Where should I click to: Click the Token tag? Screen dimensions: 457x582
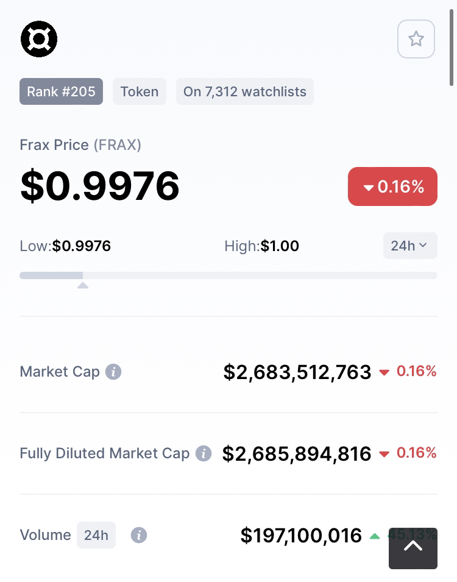140,91
